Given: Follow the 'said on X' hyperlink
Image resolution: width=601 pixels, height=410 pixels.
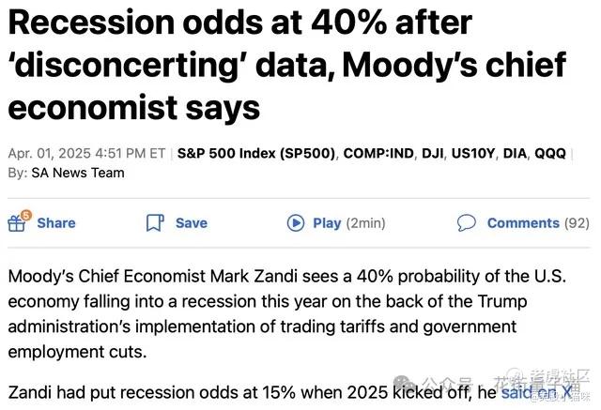Looking at the screenshot, I should 536,392.
